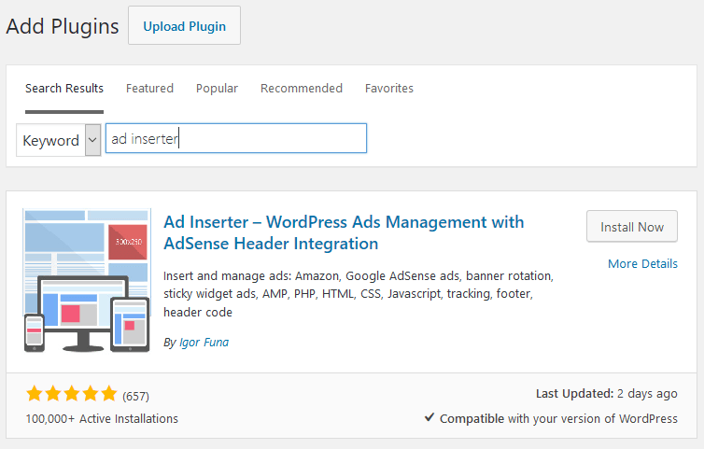This screenshot has width=704, height=449.
Task: Open the Featured plugins tab
Action: 149,89
